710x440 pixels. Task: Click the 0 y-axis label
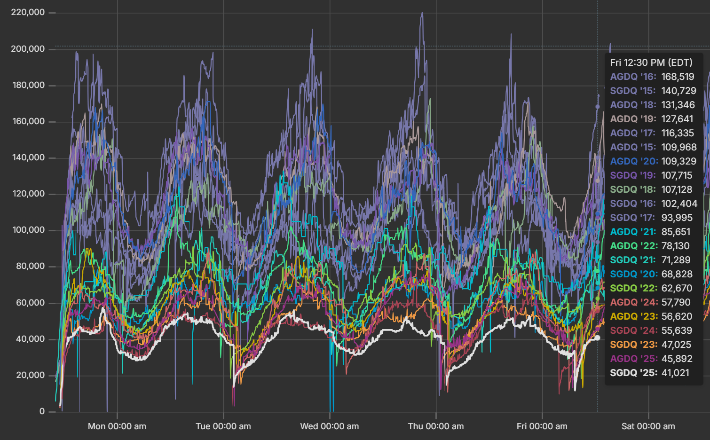coord(42,411)
